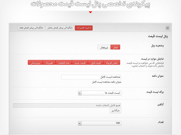Click بارگذاری upload button
This screenshot has width=181, height=135.
click(x=115, y=111)
